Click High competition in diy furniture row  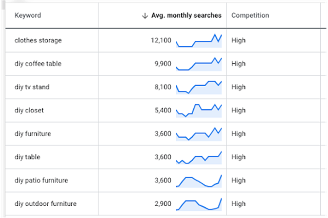(239, 134)
